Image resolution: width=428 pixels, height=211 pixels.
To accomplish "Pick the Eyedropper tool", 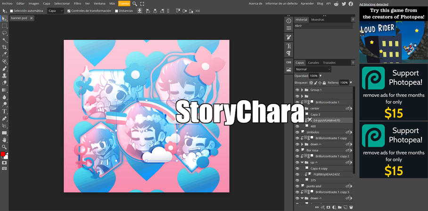I will pyautogui.click(x=4, y=55).
